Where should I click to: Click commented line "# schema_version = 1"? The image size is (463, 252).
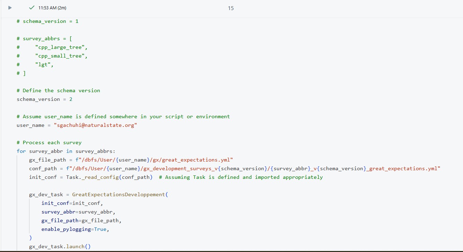click(x=47, y=21)
